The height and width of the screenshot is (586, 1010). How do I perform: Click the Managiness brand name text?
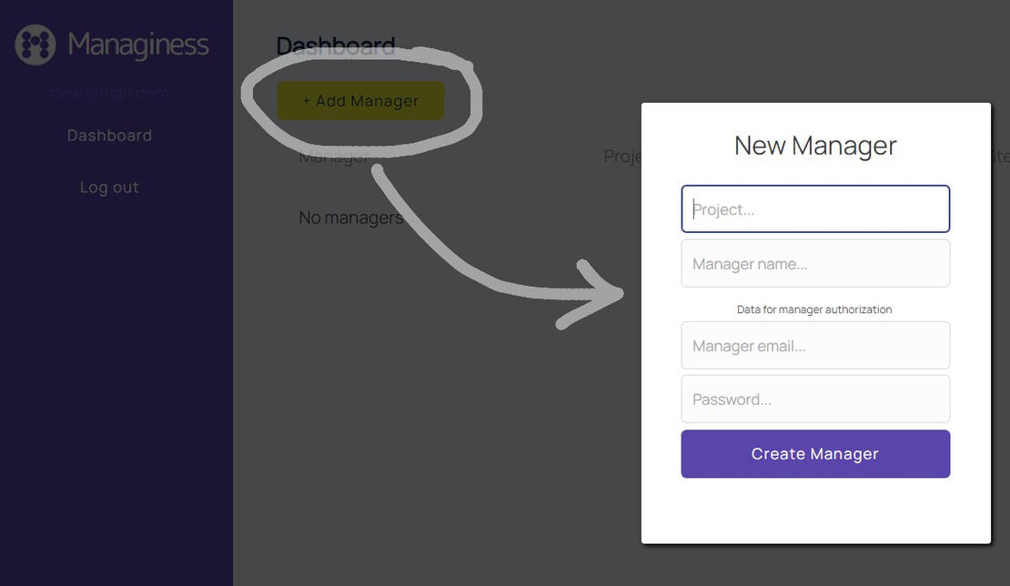tap(138, 45)
